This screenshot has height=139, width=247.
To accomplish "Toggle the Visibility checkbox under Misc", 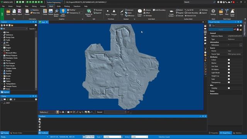I will pos(229,88).
